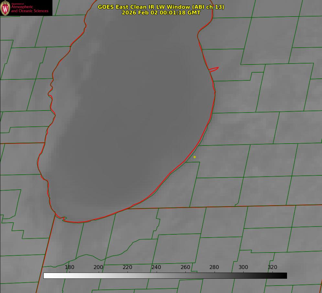Image resolution: width=322 pixels, height=293 pixels.
Task: Select the 320 colorbar tick label
Action: (272, 267)
